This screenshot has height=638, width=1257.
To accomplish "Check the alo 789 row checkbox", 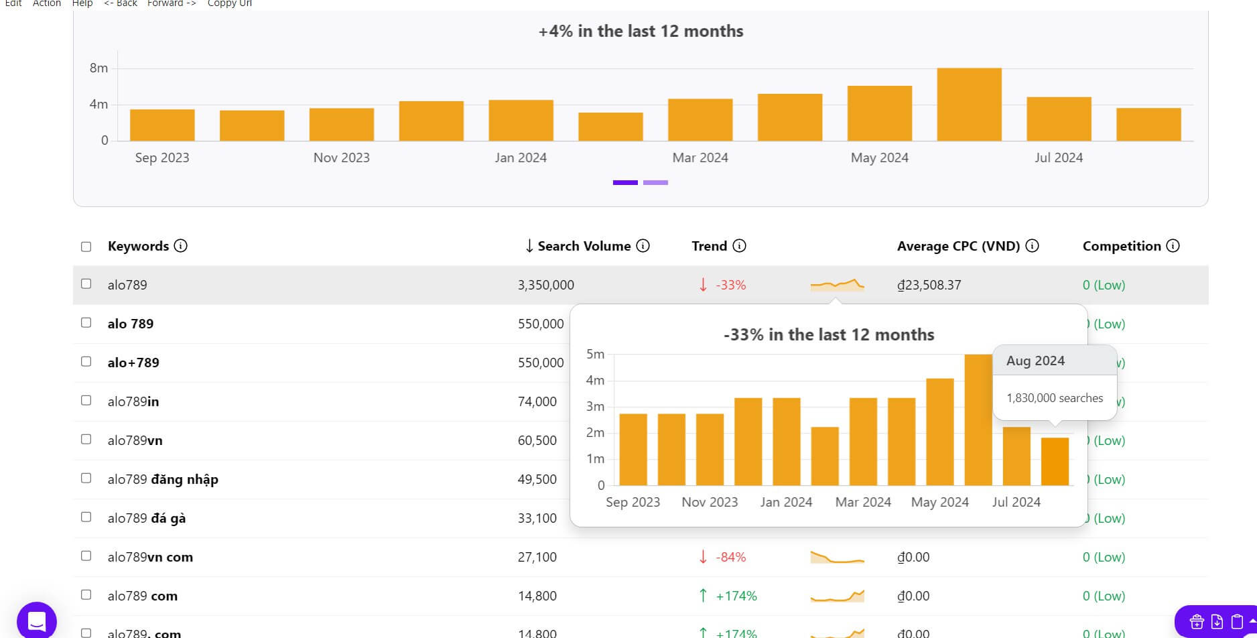I will [86, 323].
